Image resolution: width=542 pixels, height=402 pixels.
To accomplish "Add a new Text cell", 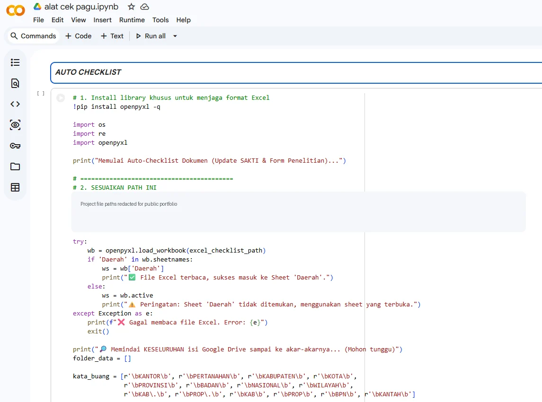I will [x=112, y=36].
